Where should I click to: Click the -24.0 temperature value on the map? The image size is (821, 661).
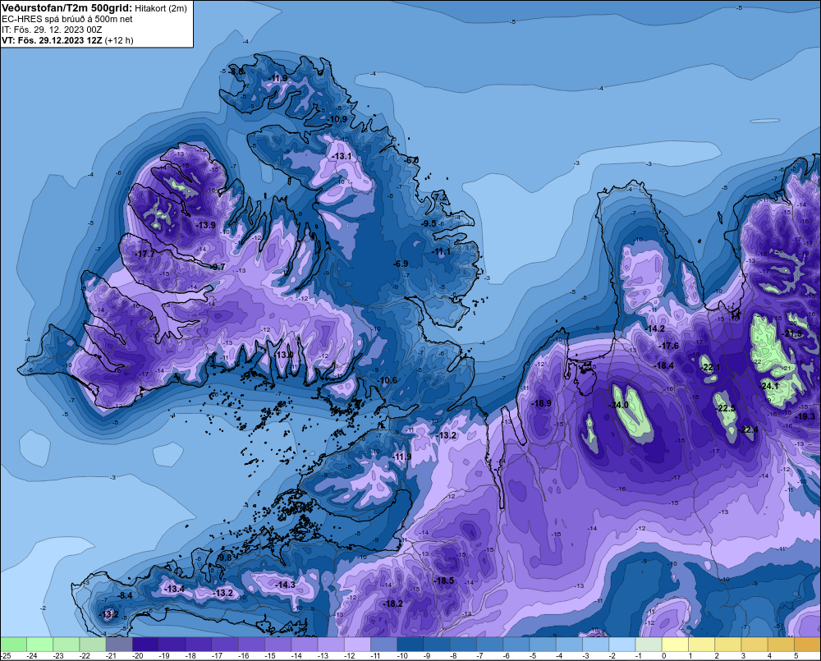(618, 405)
